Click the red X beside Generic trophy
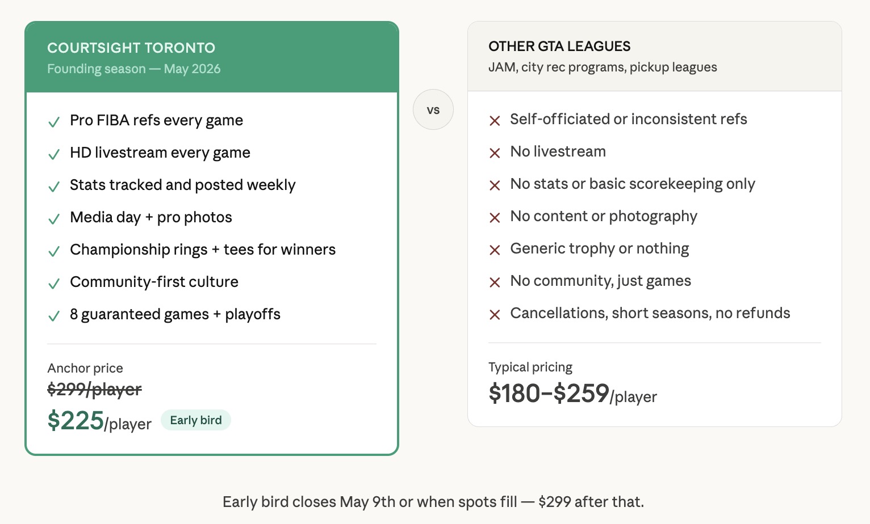This screenshot has width=870, height=524. [495, 250]
